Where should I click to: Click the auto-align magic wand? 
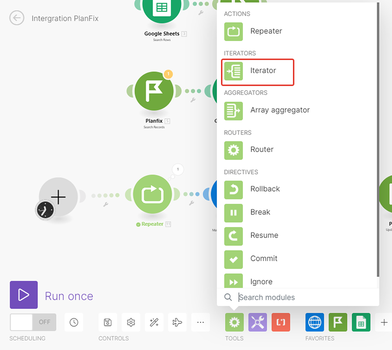pyautogui.click(x=154, y=322)
